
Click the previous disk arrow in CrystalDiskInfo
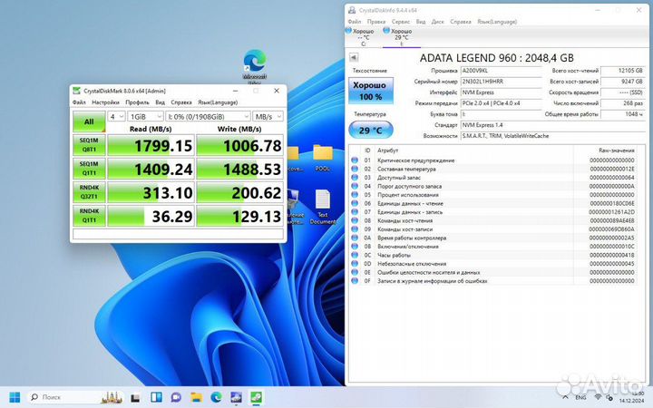354,57
